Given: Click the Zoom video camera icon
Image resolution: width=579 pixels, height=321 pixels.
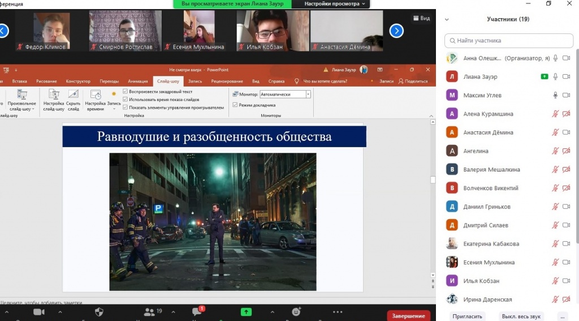Looking at the screenshot, I should (39, 312).
